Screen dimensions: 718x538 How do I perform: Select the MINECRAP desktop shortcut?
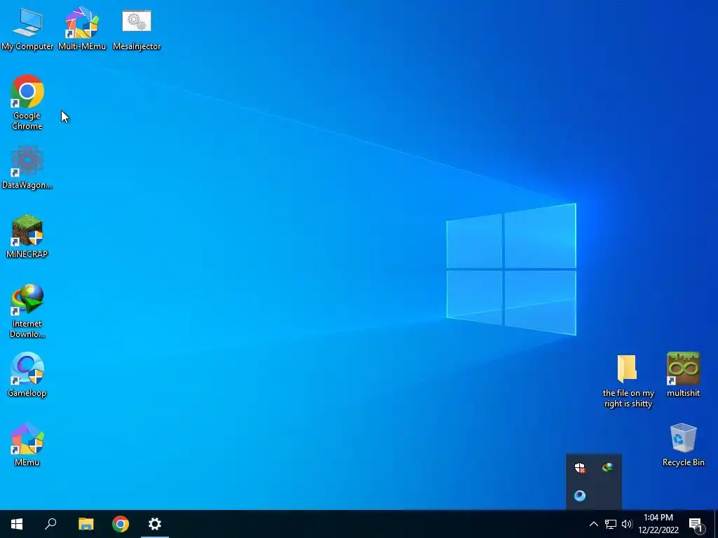(x=27, y=236)
